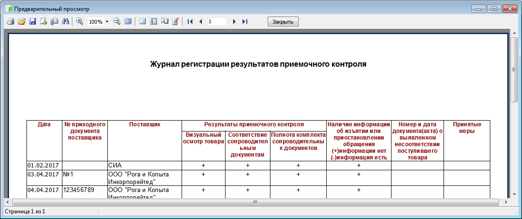Go to the first page

190,21
